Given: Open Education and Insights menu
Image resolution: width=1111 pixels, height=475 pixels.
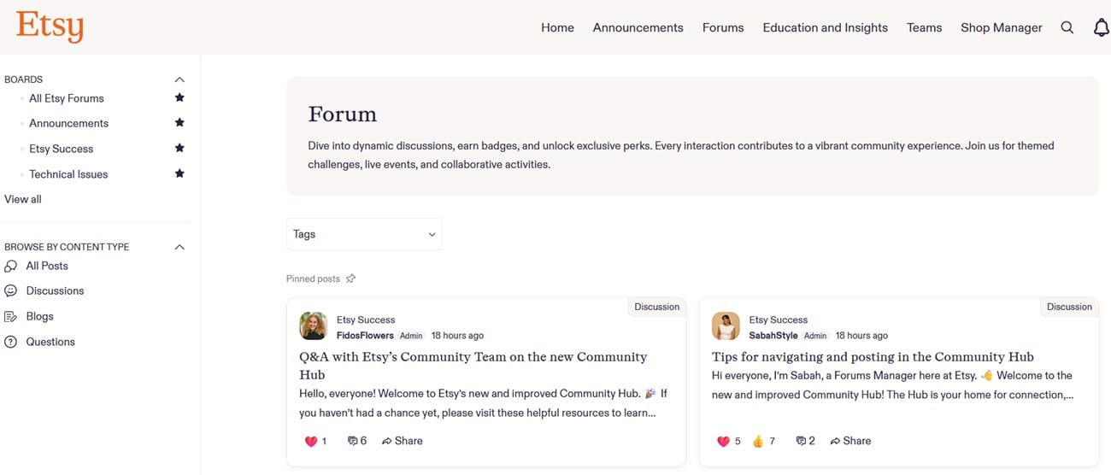Looking at the screenshot, I should click(826, 27).
